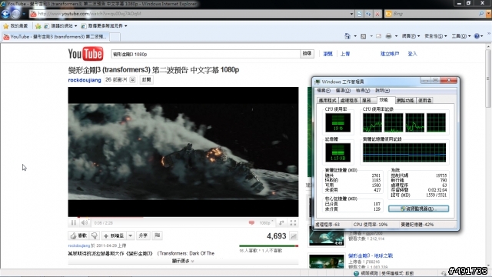This screenshot has width=492, height=277.
Task: Expand the add-to playlist dropdown arrow
Action: point(130,235)
